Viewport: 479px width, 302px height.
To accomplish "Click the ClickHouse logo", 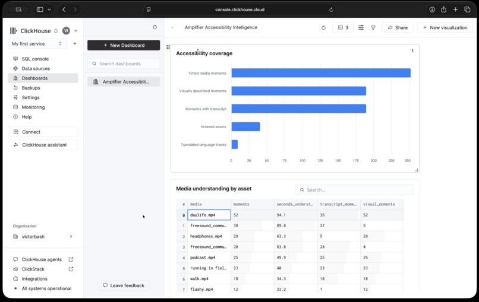I will point(30,31).
